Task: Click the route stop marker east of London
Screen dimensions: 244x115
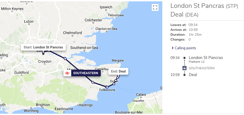Action: click(x=65, y=59)
